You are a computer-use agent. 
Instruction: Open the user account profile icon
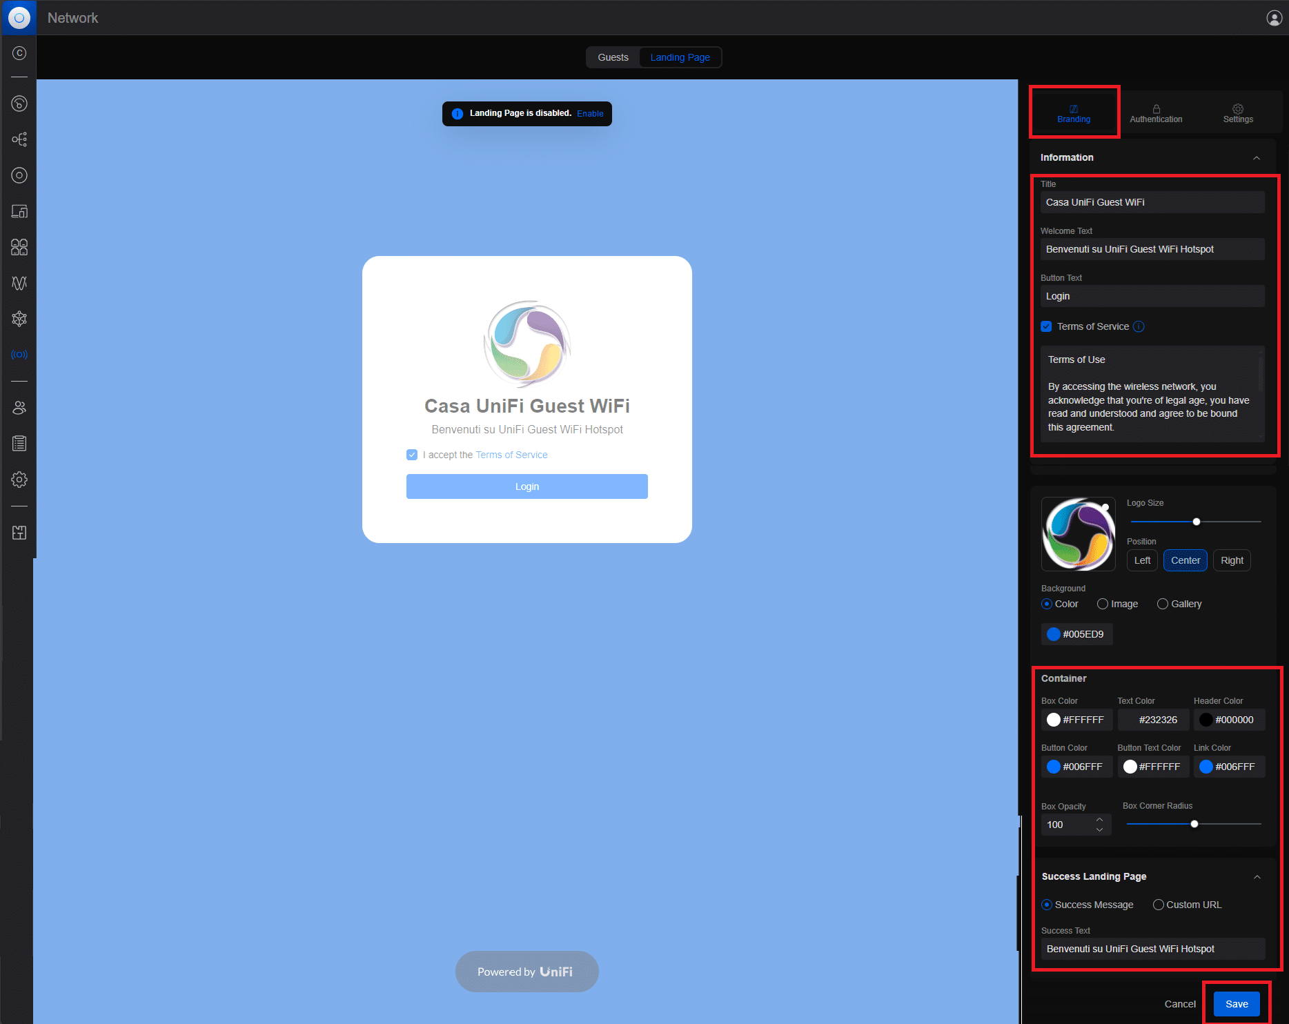[x=1274, y=18]
